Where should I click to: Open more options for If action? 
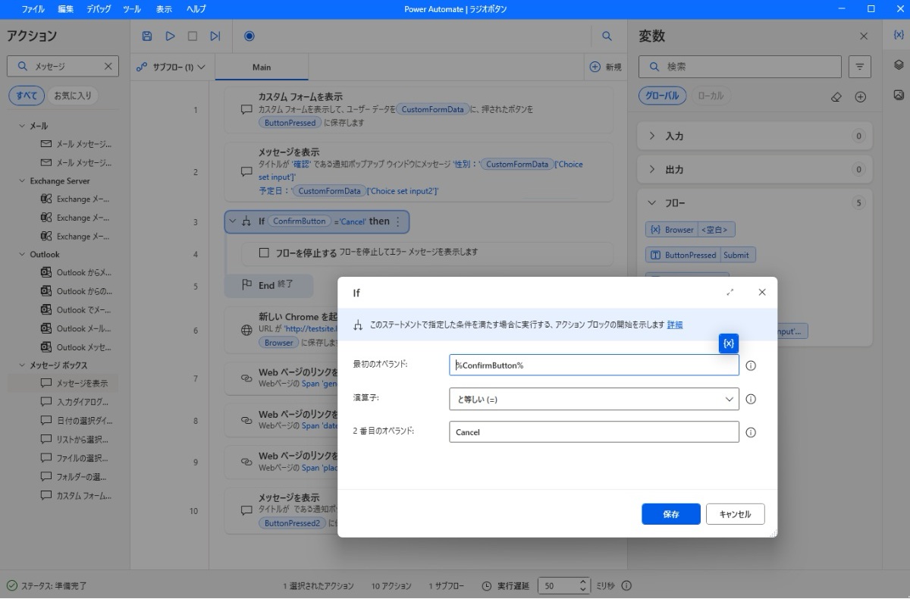(x=398, y=221)
